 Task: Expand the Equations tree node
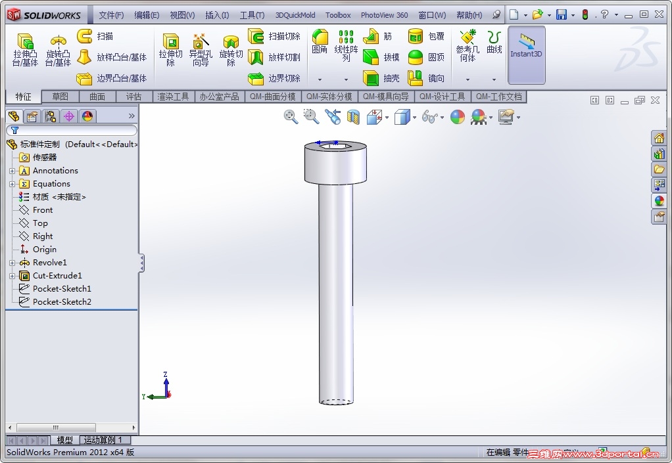pos(12,184)
